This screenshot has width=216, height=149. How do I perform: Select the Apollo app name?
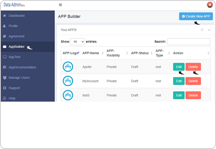tap(87, 67)
